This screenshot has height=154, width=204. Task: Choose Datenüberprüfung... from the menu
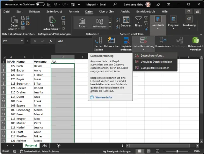tap(152, 56)
